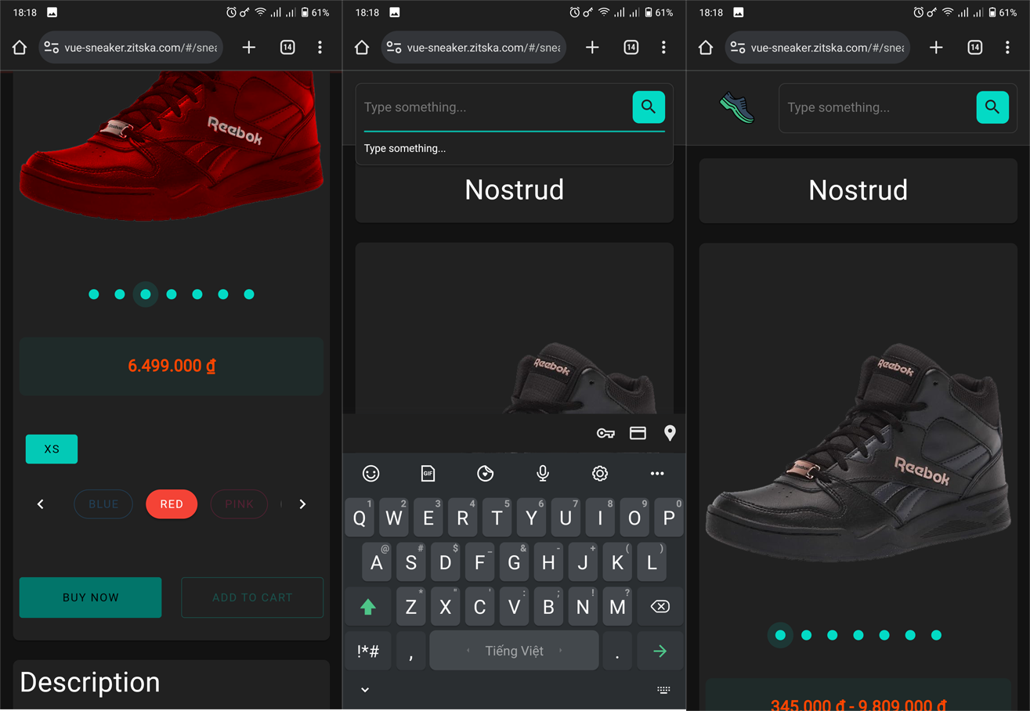
Task: Select active third carousel dot on left phone
Action: (x=146, y=294)
